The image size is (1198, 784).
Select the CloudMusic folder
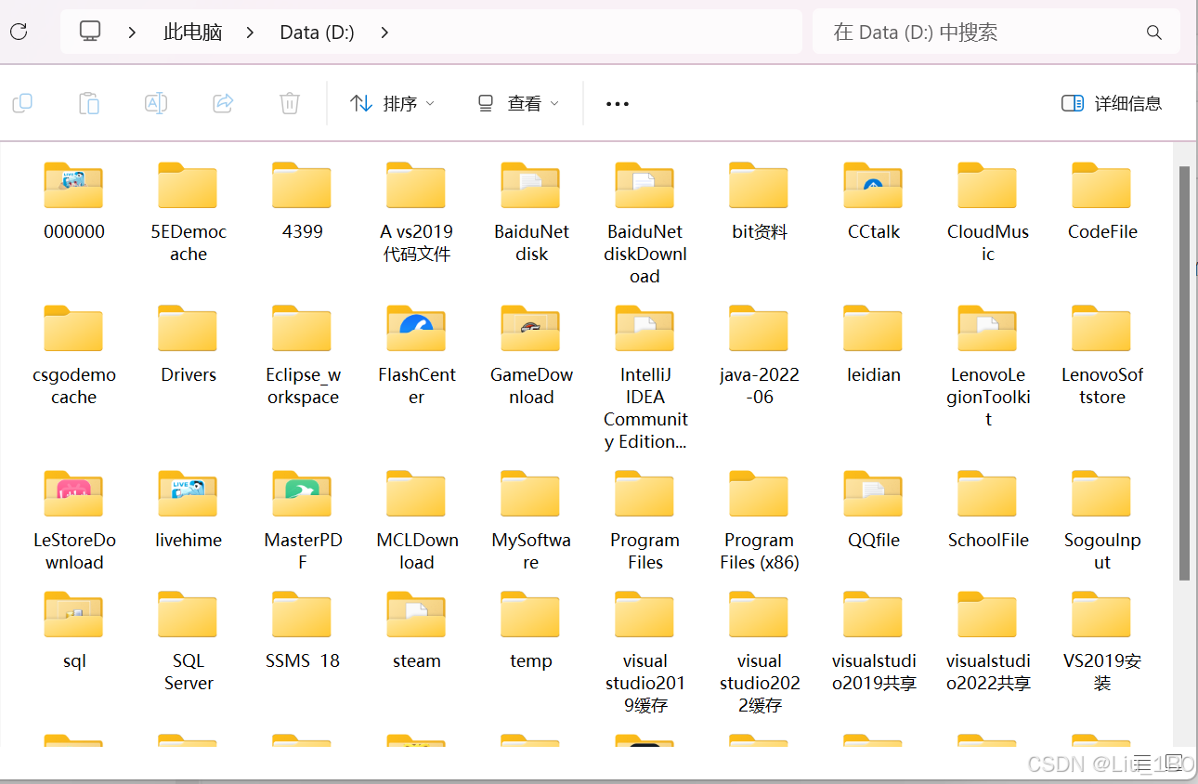pyautogui.click(x=988, y=212)
